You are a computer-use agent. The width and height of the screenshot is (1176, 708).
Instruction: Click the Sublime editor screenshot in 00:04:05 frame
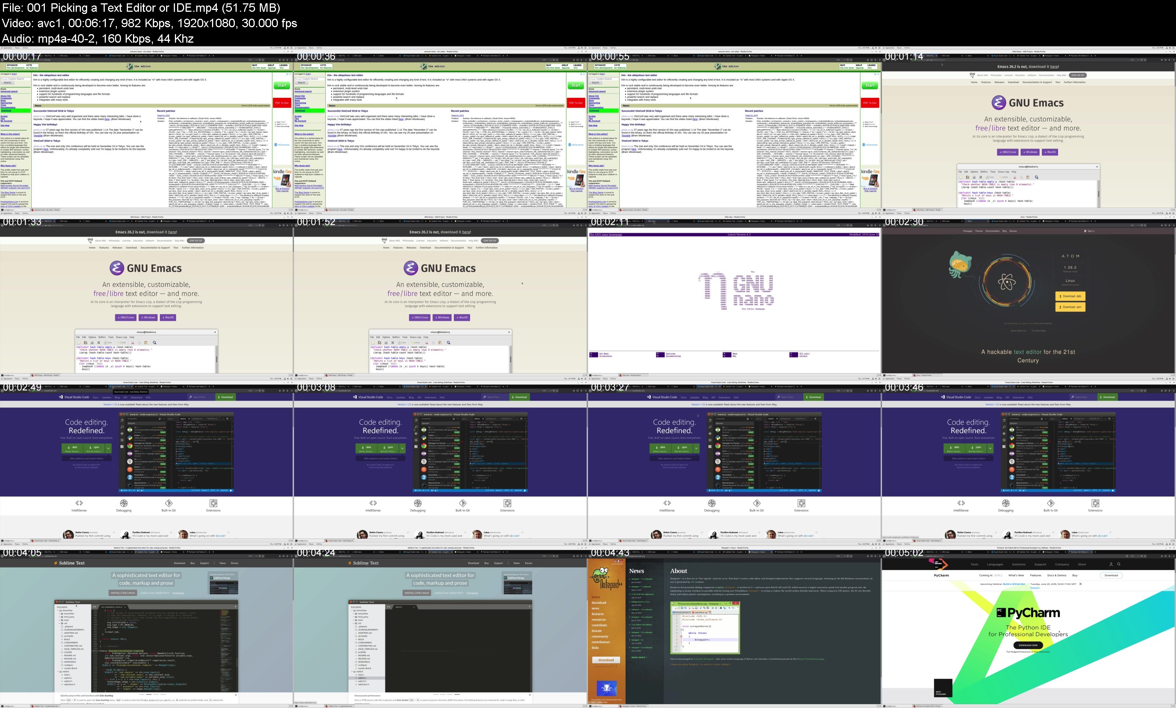[x=146, y=646]
